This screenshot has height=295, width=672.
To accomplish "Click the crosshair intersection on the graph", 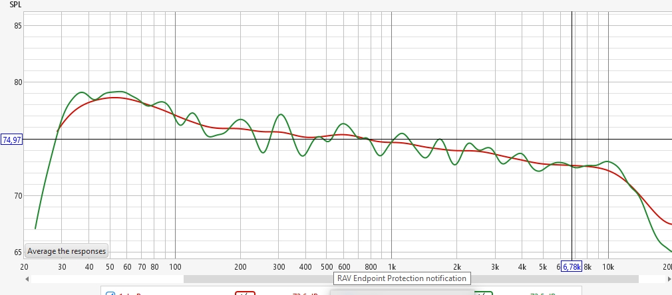I will pos(572,139).
